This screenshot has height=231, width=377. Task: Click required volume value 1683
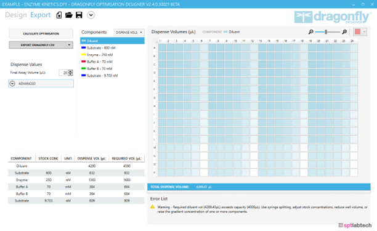tap(127, 180)
